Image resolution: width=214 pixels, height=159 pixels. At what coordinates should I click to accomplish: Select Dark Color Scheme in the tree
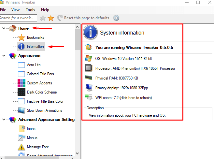pyautogui.click(x=42, y=92)
